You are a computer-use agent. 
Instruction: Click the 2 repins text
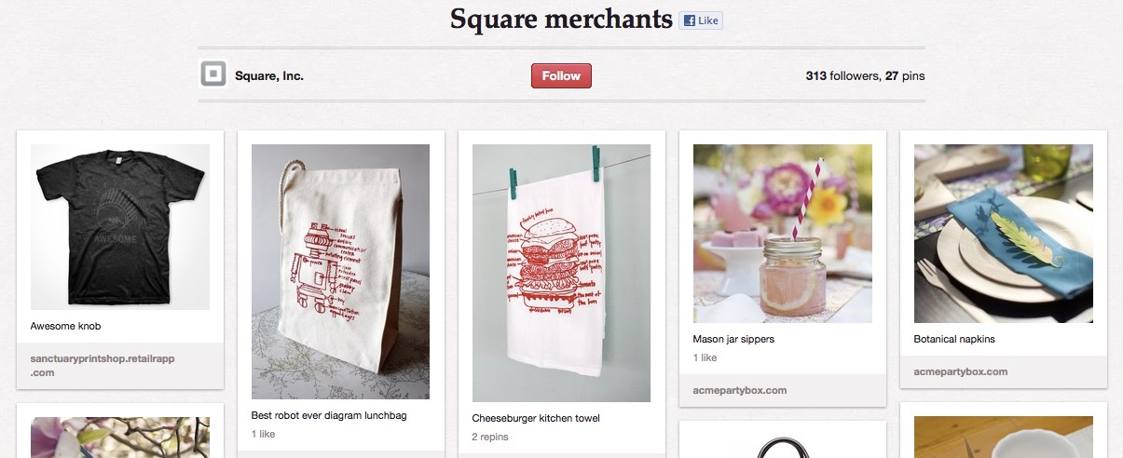point(488,437)
